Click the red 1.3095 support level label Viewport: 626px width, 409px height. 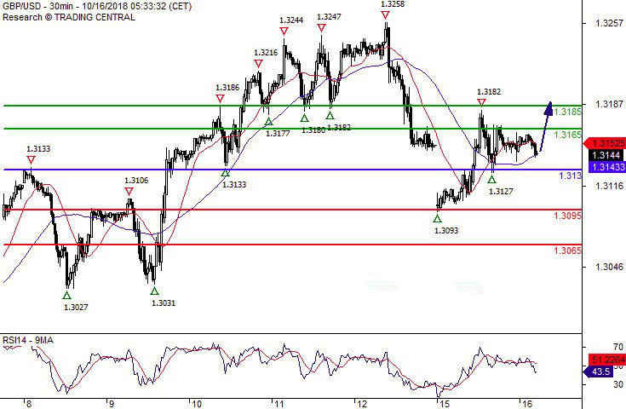(567, 216)
